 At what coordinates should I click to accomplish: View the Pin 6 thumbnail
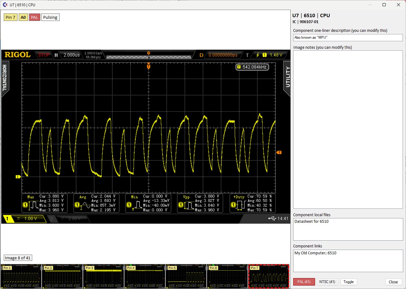point(227,277)
